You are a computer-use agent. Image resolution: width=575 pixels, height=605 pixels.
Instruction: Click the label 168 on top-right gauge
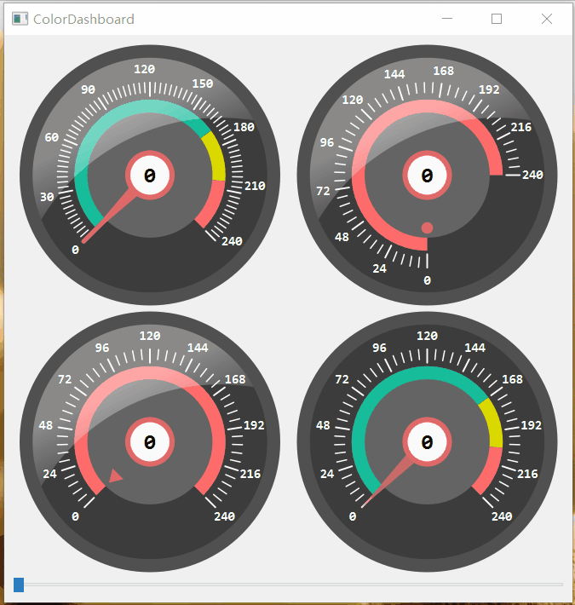click(444, 71)
